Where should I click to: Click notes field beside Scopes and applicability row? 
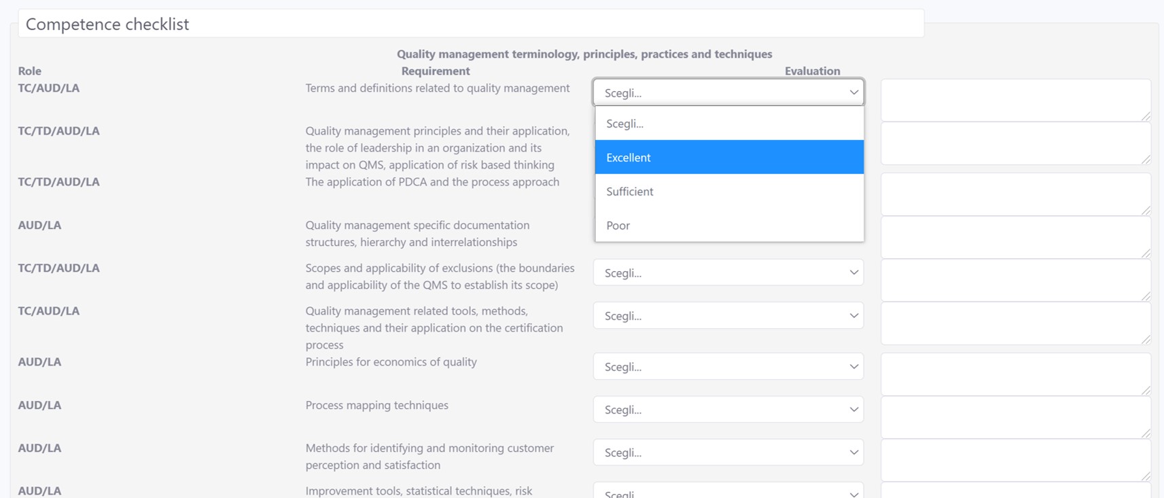click(x=1015, y=280)
